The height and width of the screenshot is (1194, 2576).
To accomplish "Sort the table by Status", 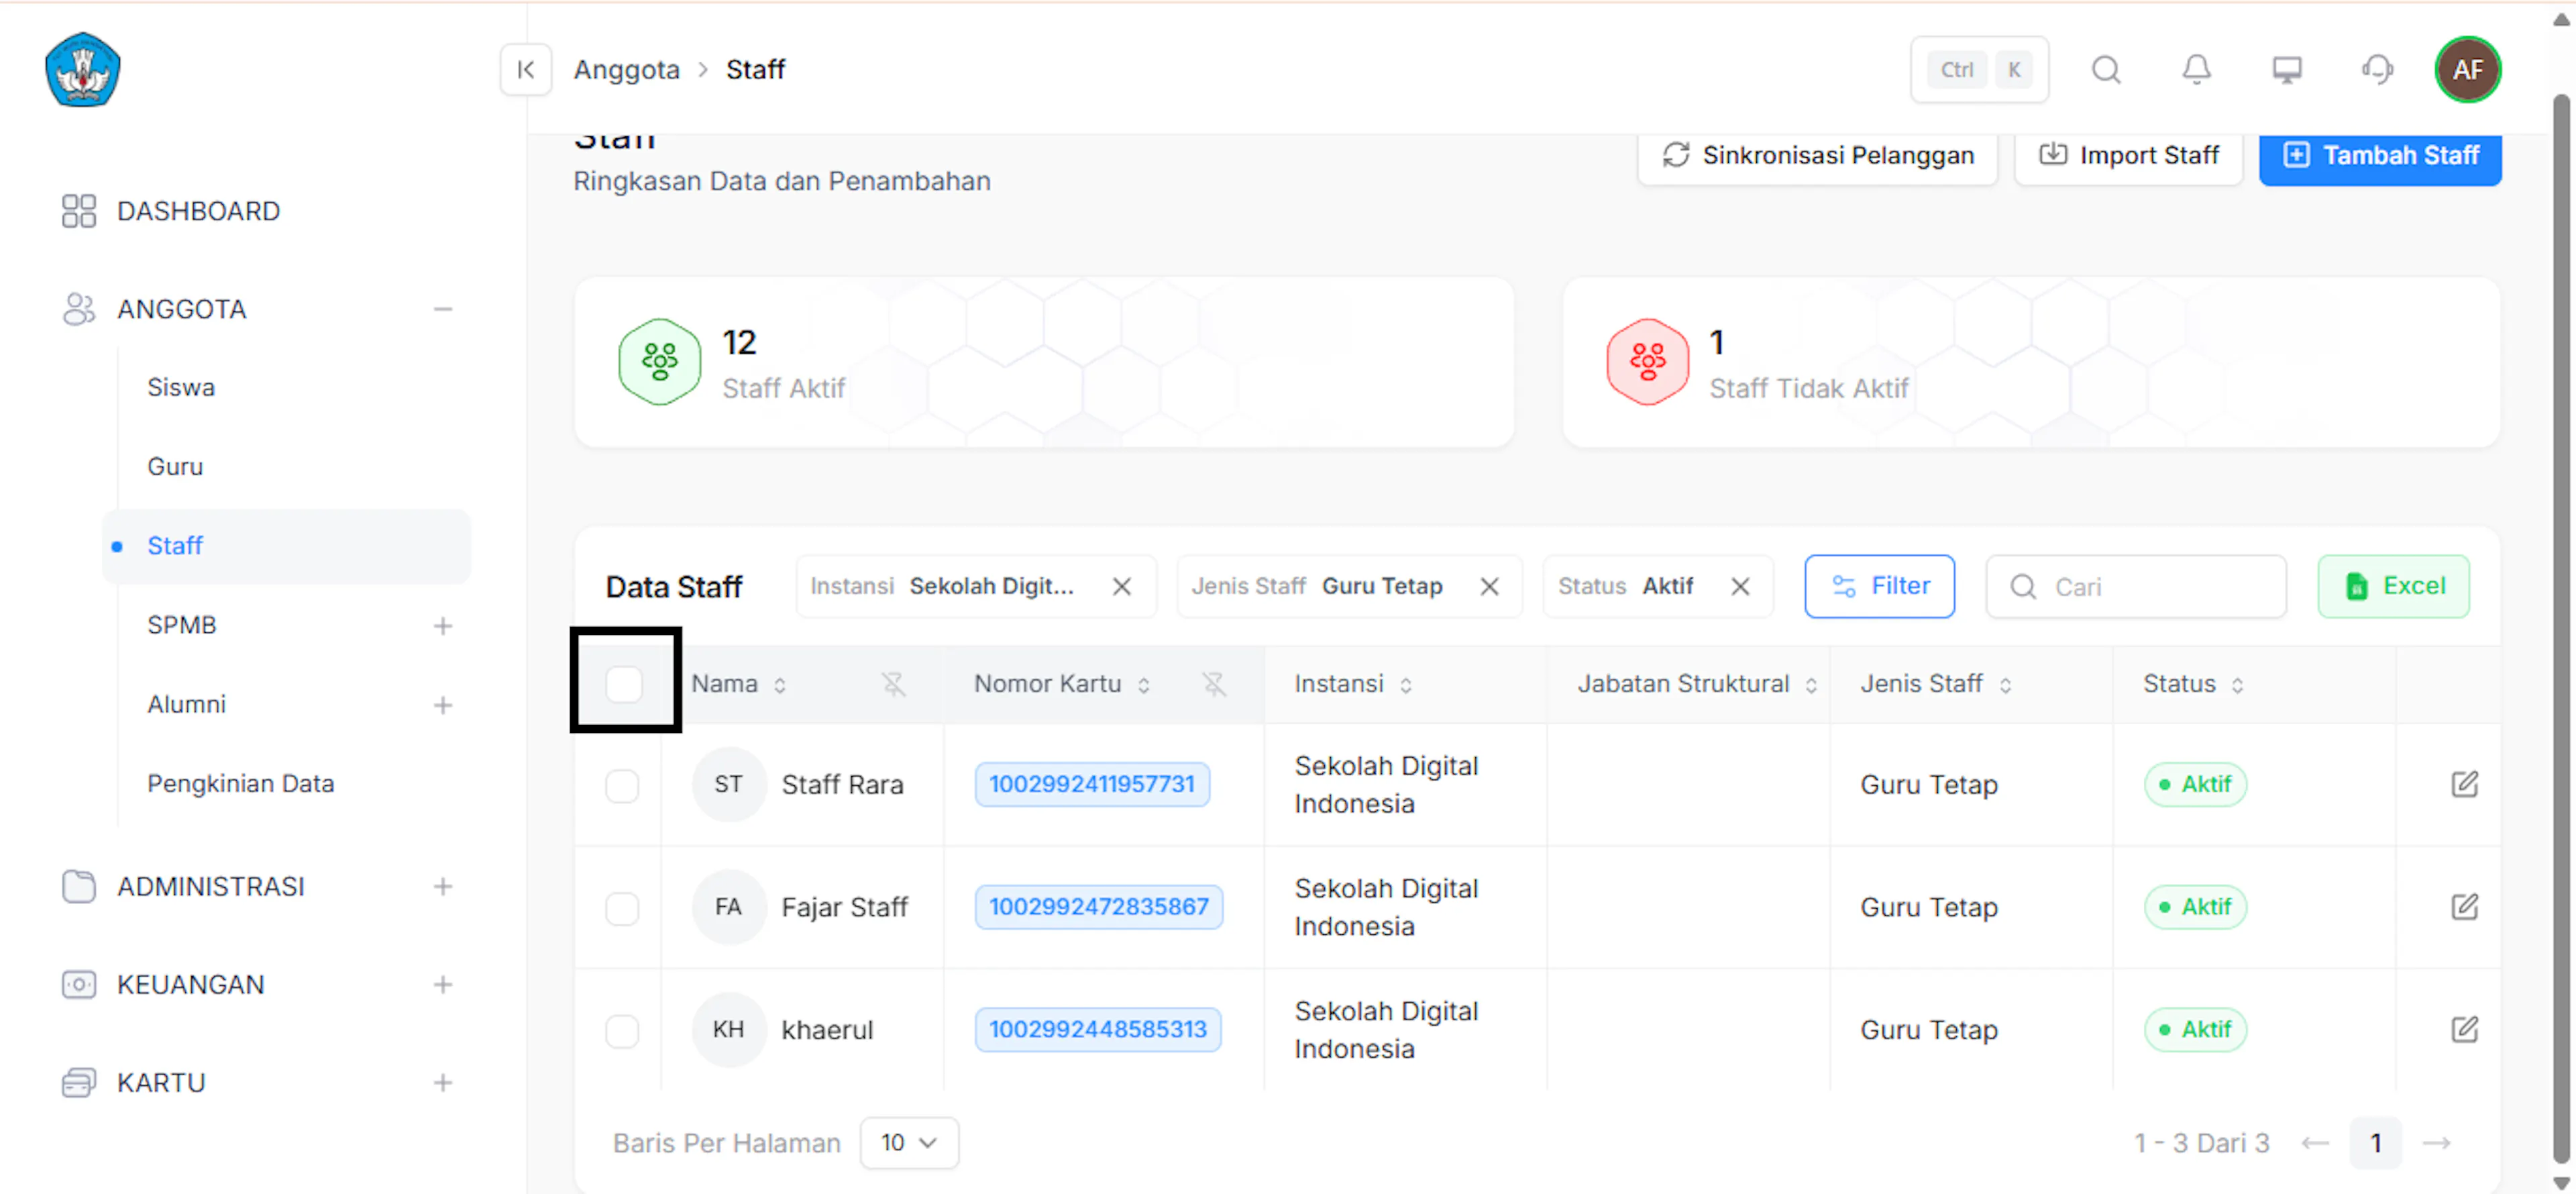I will coord(2237,685).
